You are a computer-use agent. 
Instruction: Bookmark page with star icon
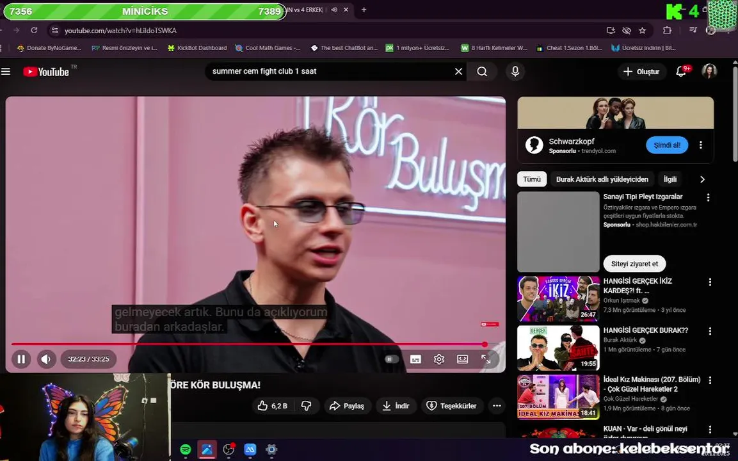pyautogui.click(x=643, y=31)
